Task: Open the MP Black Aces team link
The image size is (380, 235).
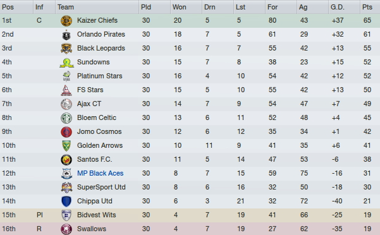Action: click(100, 173)
